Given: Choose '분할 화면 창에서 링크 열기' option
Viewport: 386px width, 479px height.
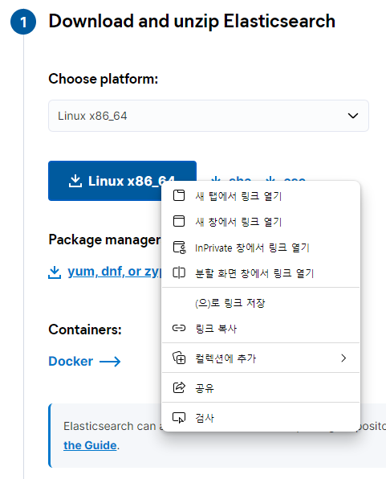Looking at the screenshot, I should (x=261, y=273).
